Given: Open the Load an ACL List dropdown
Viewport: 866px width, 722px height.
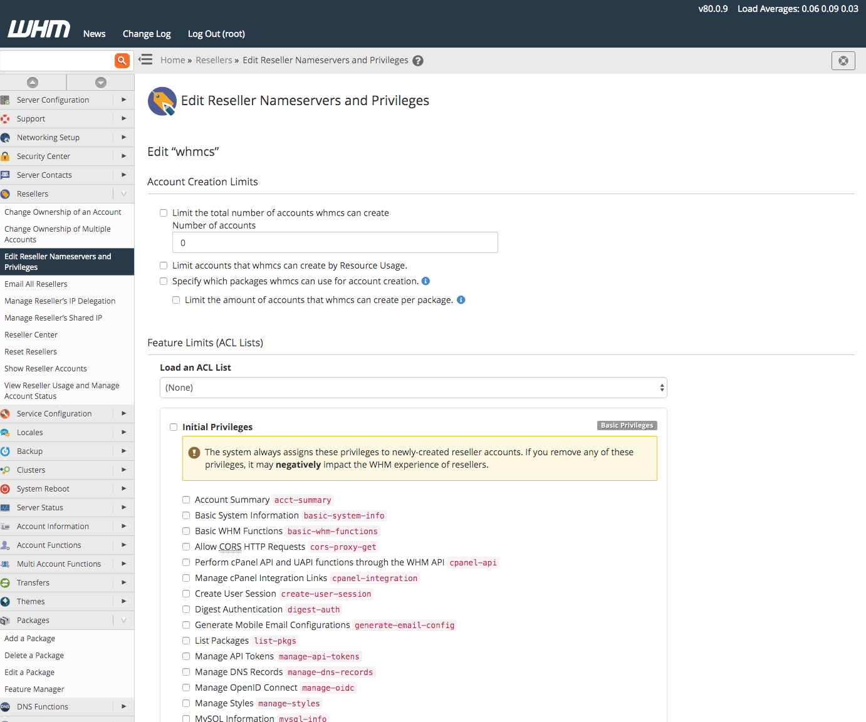Looking at the screenshot, I should [x=414, y=388].
